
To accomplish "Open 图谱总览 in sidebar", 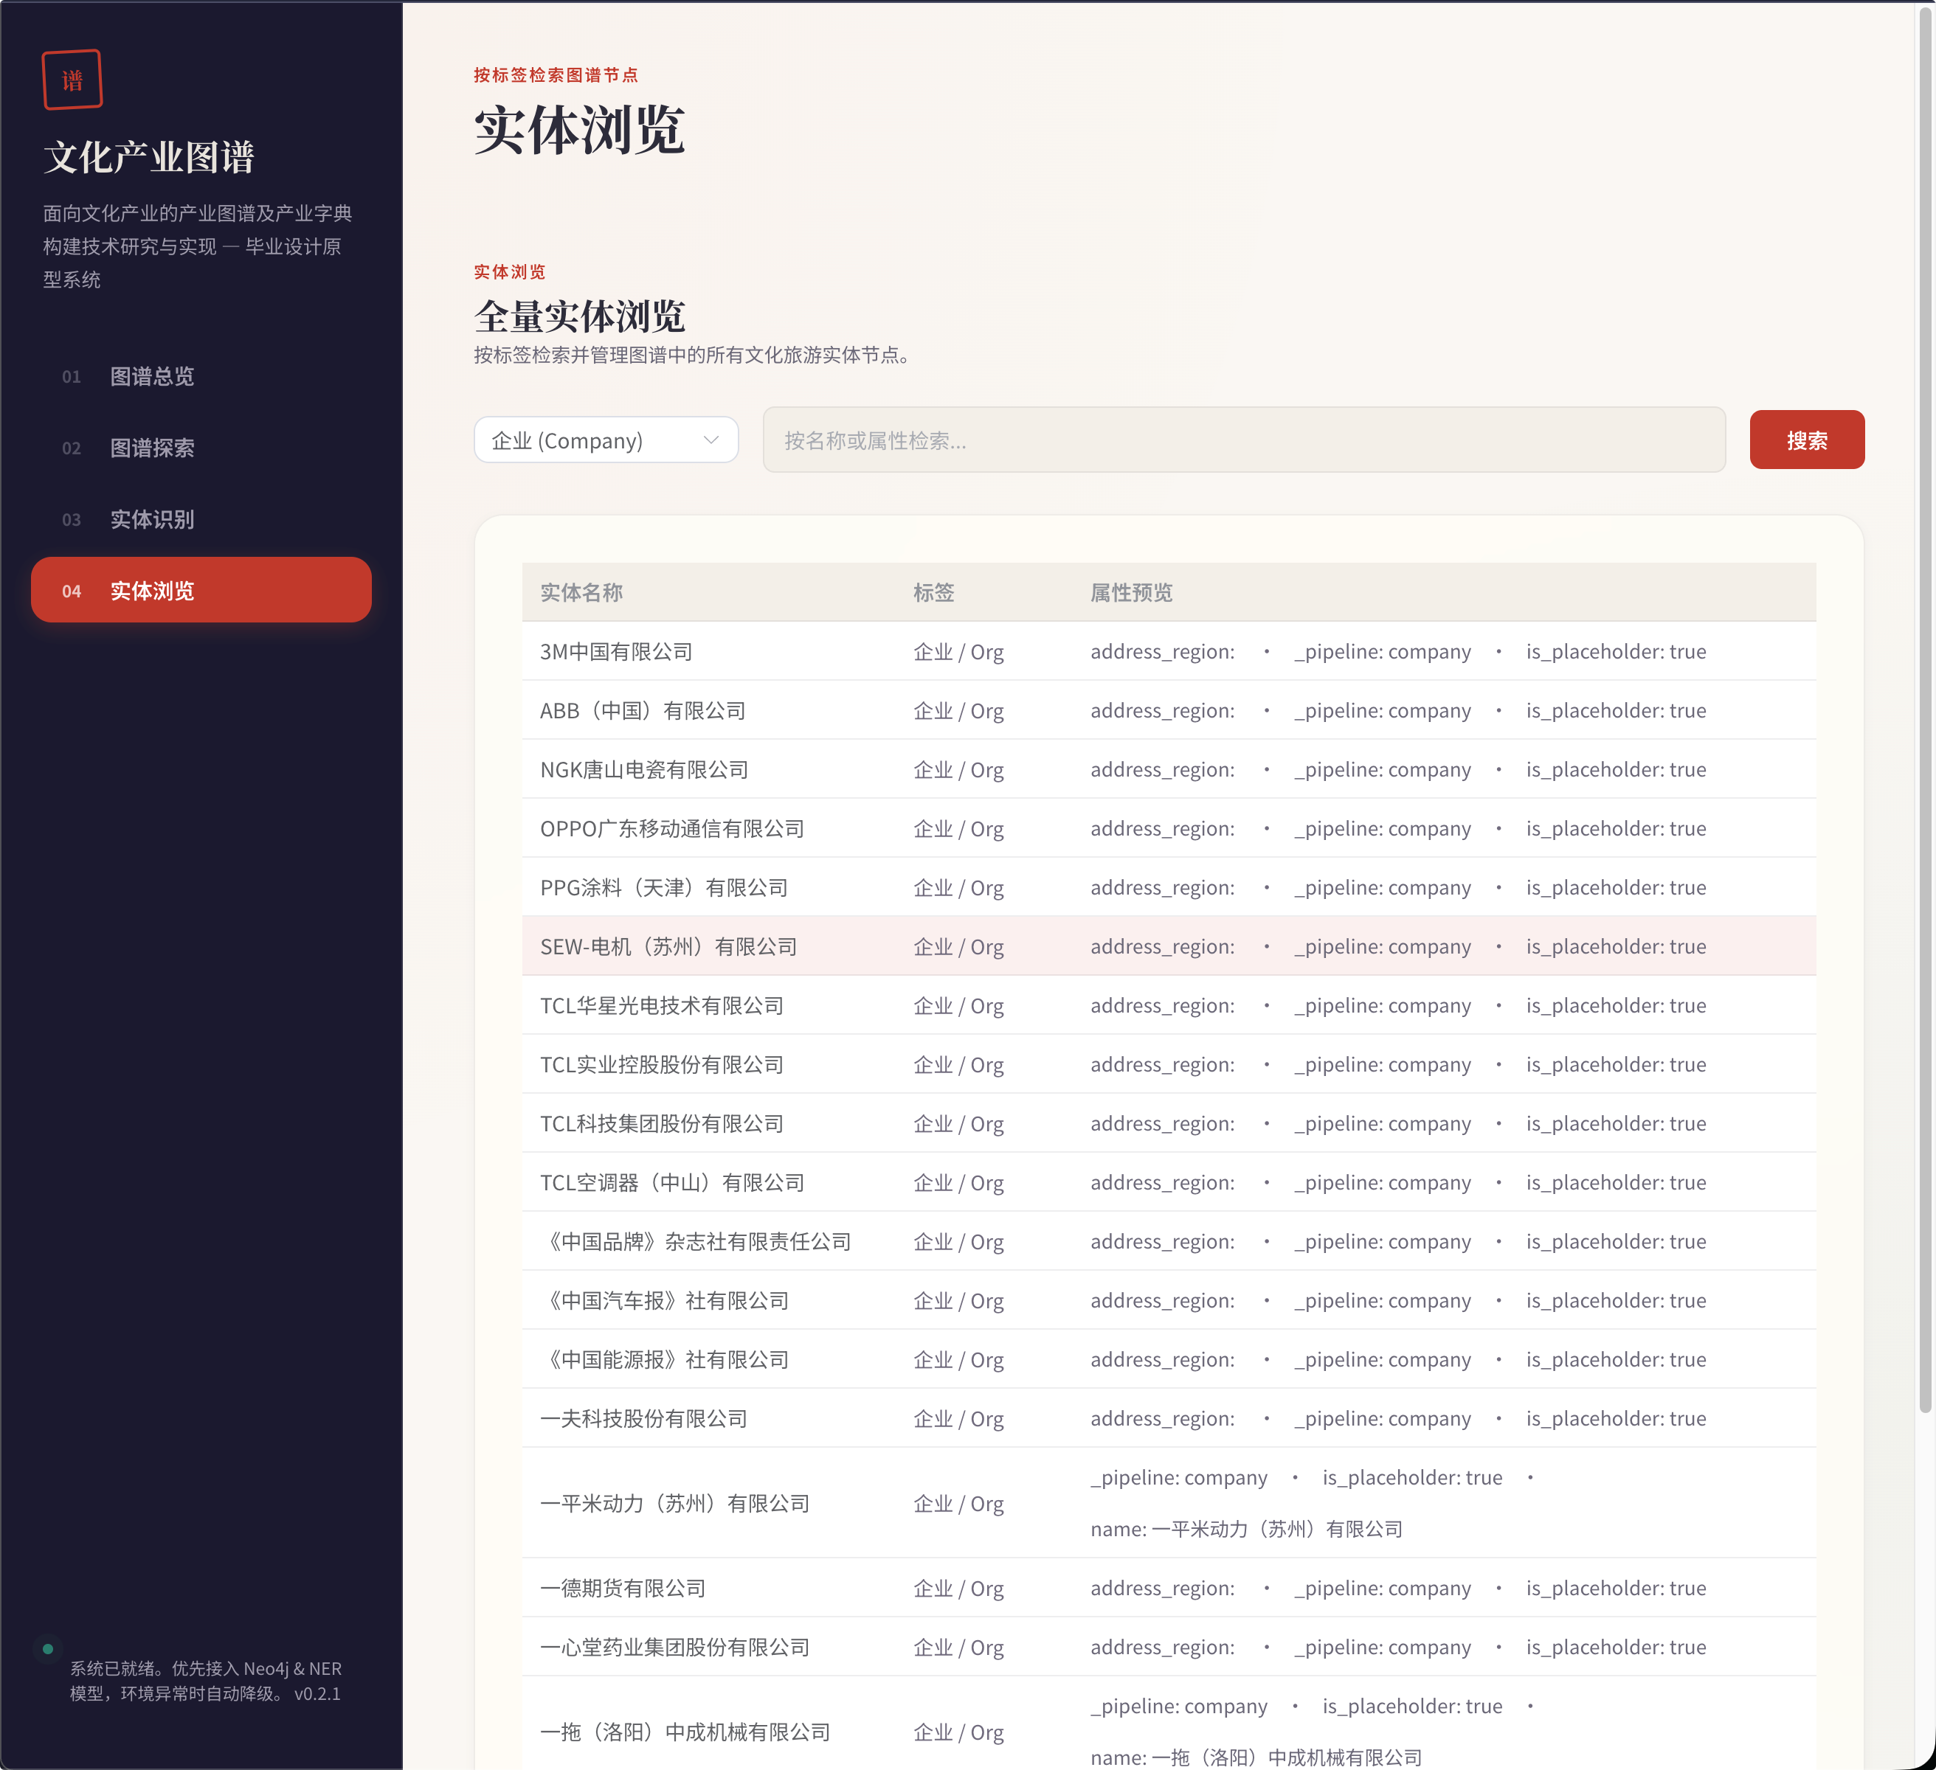I will tap(152, 376).
